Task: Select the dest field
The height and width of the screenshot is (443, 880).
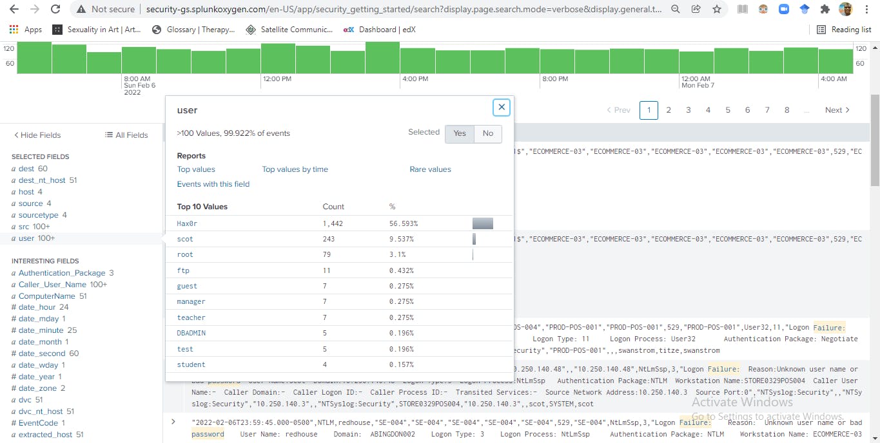Action: pyautogui.click(x=26, y=169)
